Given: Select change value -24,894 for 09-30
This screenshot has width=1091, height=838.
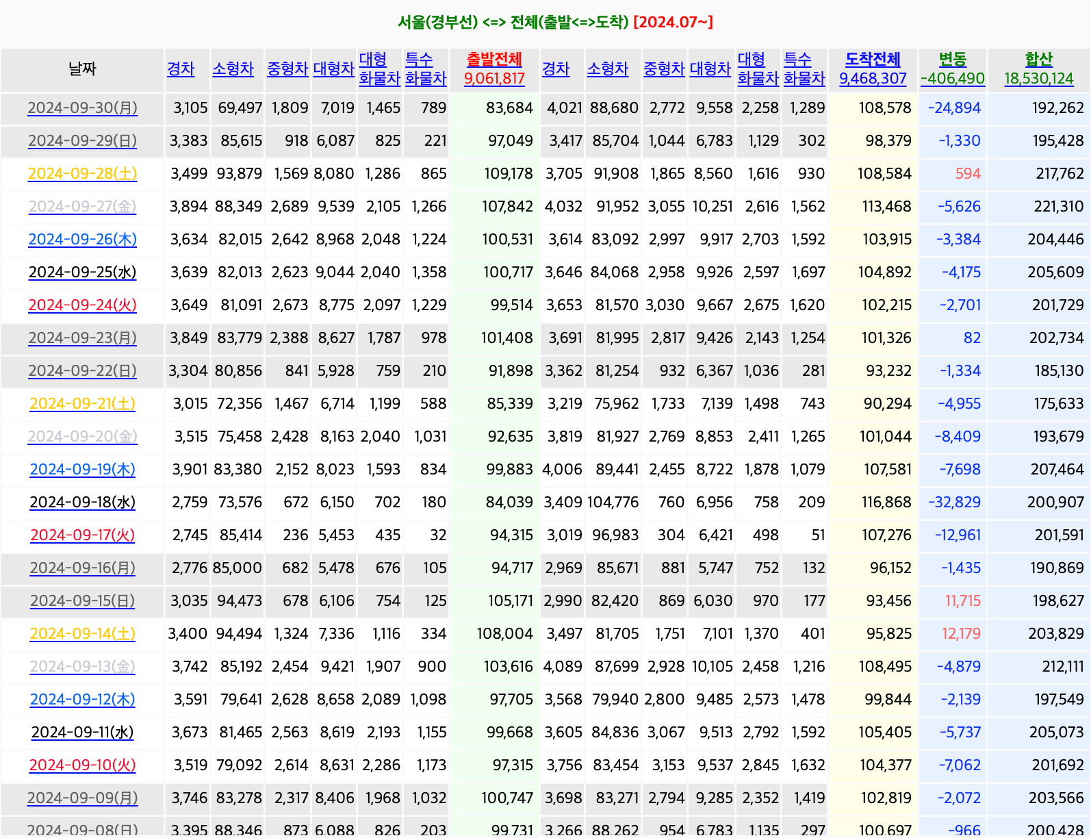Looking at the screenshot, I should coord(954,108).
